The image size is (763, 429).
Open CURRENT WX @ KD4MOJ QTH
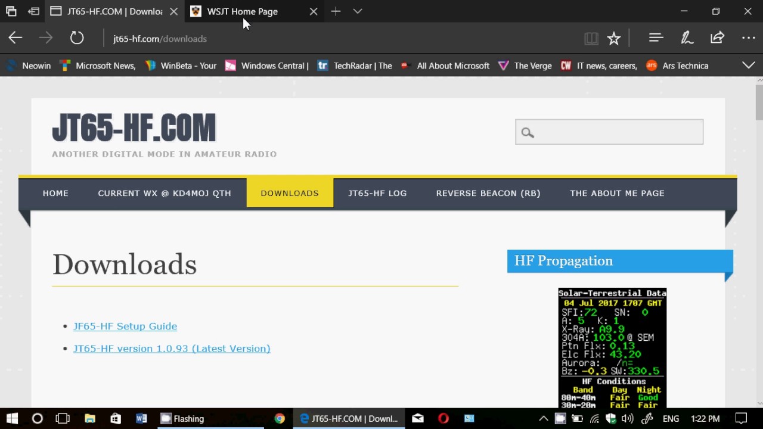click(x=165, y=193)
